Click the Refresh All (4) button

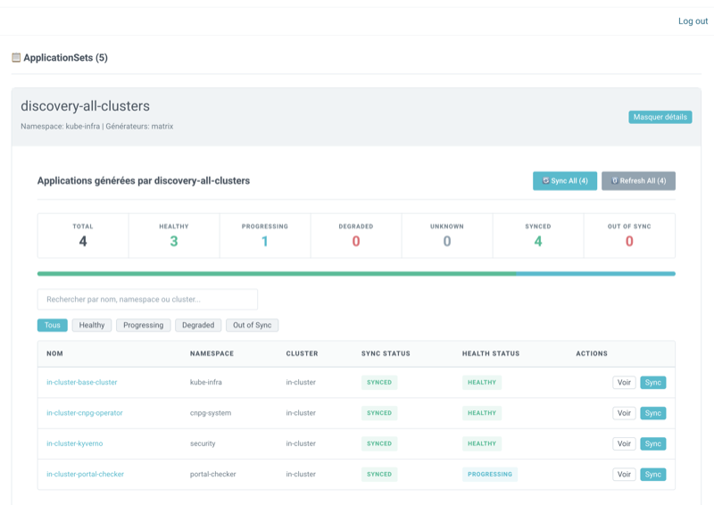click(638, 181)
